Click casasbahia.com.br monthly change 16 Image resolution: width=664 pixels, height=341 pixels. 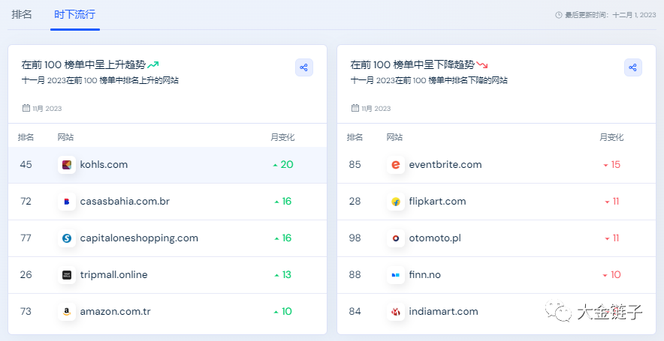(x=283, y=201)
